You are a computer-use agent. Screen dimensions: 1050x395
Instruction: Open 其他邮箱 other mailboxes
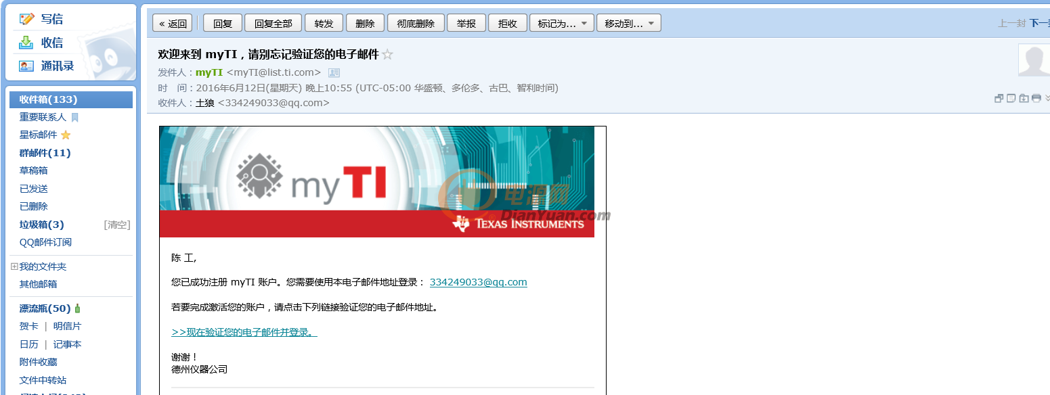[39, 284]
